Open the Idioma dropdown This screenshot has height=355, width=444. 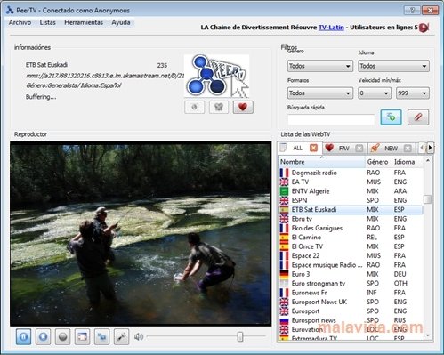coord(393,66)
